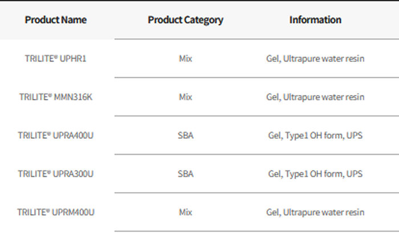Select MMN316K Gel, Ultrapure water resin text

(x=315, y=97)
